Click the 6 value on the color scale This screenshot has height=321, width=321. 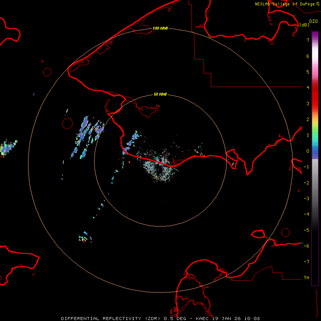pyautogui.click(x=308, y=56)
